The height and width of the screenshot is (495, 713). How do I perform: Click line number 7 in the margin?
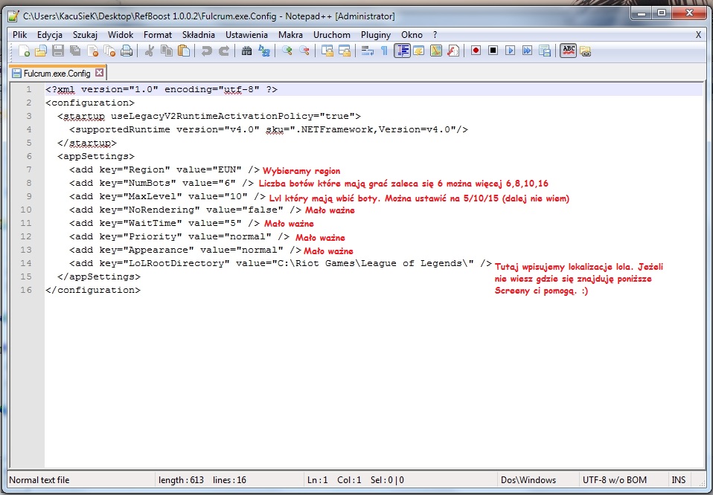29,169
